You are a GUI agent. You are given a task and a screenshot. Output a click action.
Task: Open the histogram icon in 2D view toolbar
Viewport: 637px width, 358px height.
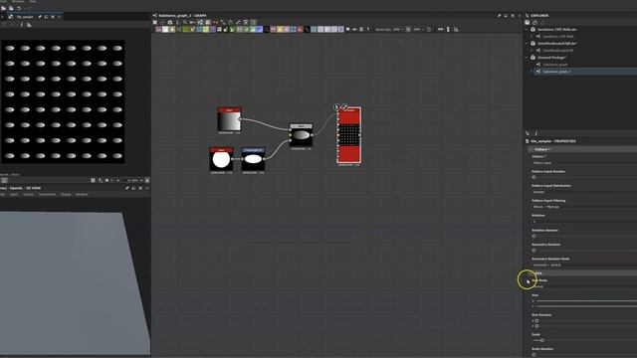point(29,25)
